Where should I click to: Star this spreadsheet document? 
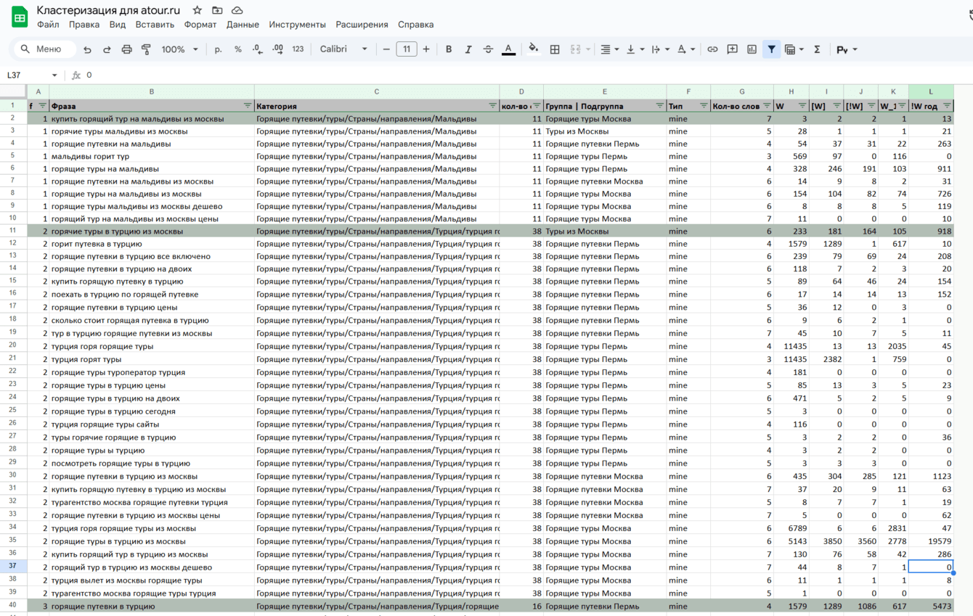coord(198,10)
